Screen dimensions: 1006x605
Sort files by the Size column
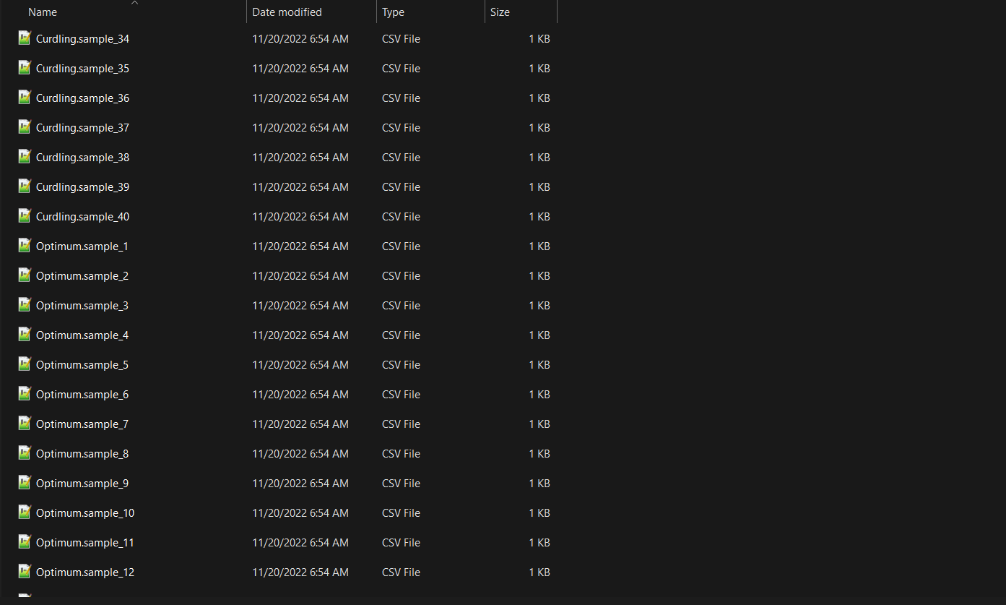[500, 12]
